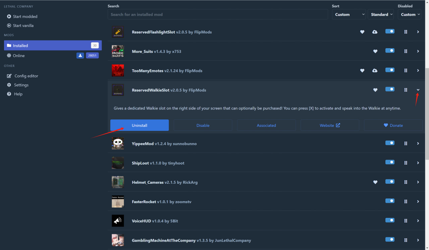Click the cloud update icon for ReservedFlashlightSlot

coord(375,32)
